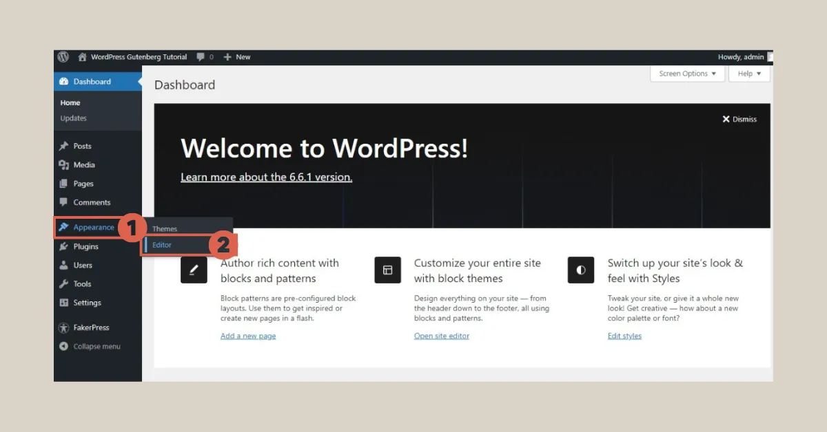Open the site home icon in admin bar
Viewport: 827px width, 432px height.
click(x=83, y=57)
